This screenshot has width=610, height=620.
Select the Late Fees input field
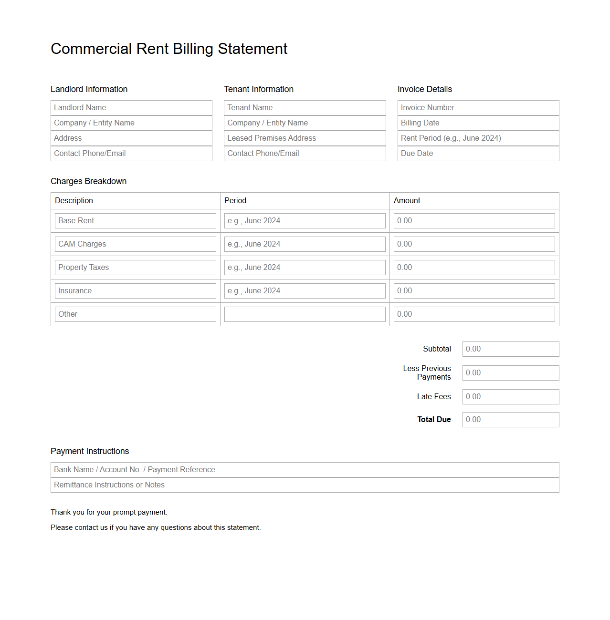click(x=510, y=396)
